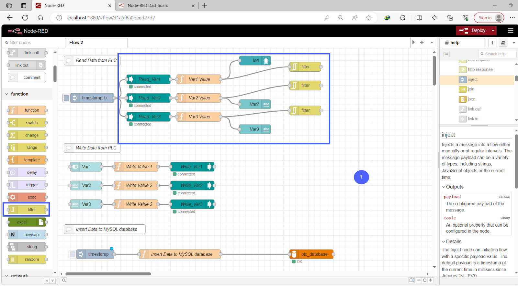Image resolution: width=518 pixels, height=286 pixels.
Task: Toggle the workspace navigator map icon
Action: (411, 280)
